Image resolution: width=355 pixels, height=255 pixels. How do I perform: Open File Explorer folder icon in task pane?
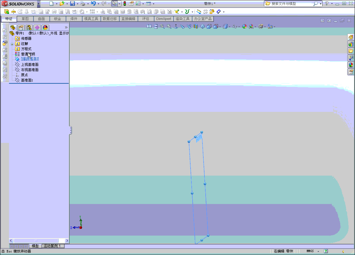point(351,51)
